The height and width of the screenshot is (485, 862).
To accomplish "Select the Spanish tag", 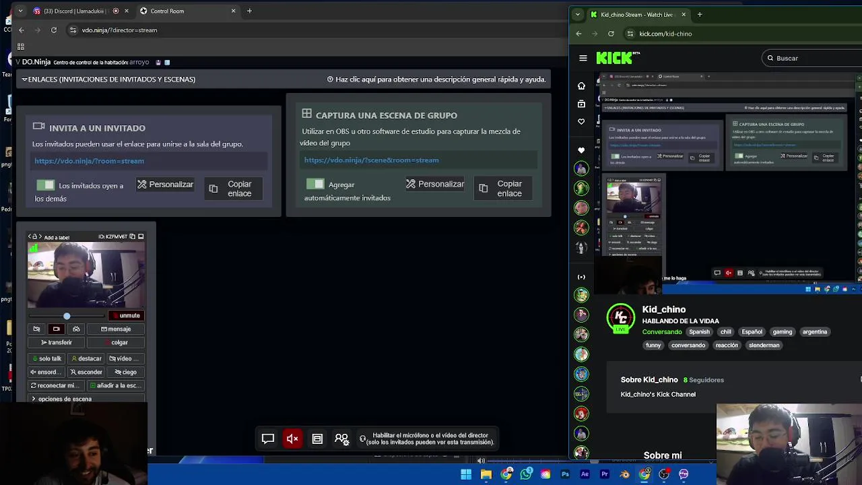I will click(x=699, y=331).
